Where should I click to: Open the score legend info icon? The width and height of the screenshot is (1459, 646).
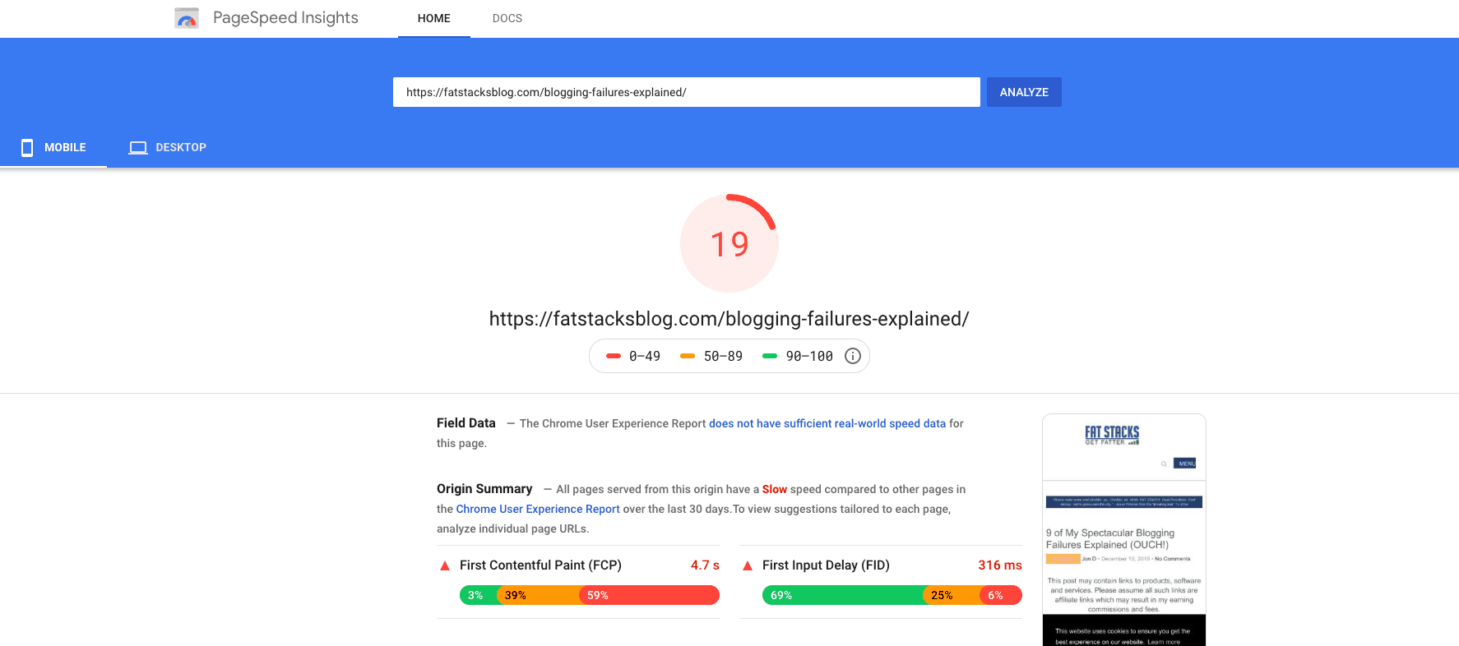click(x=852, y=355)
